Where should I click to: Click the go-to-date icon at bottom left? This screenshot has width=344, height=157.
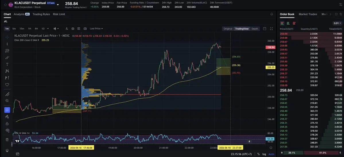click(18, 154)
